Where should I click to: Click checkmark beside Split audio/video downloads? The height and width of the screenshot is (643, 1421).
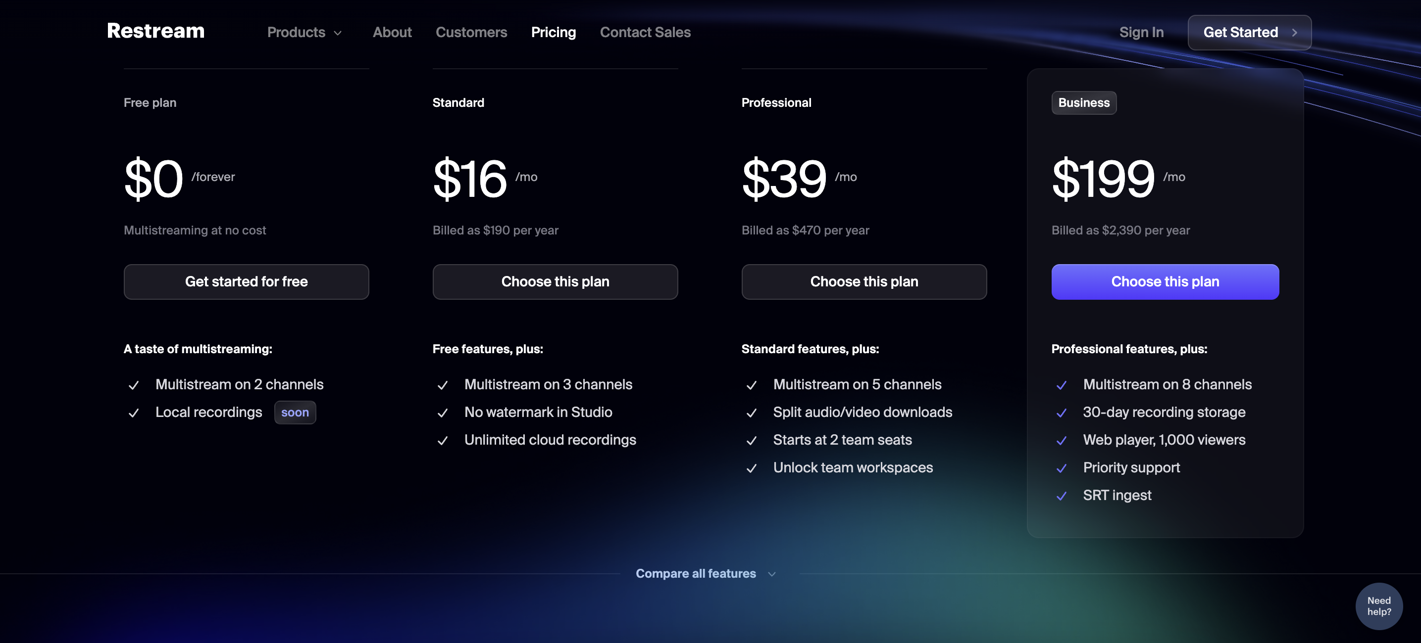[751, 413]
